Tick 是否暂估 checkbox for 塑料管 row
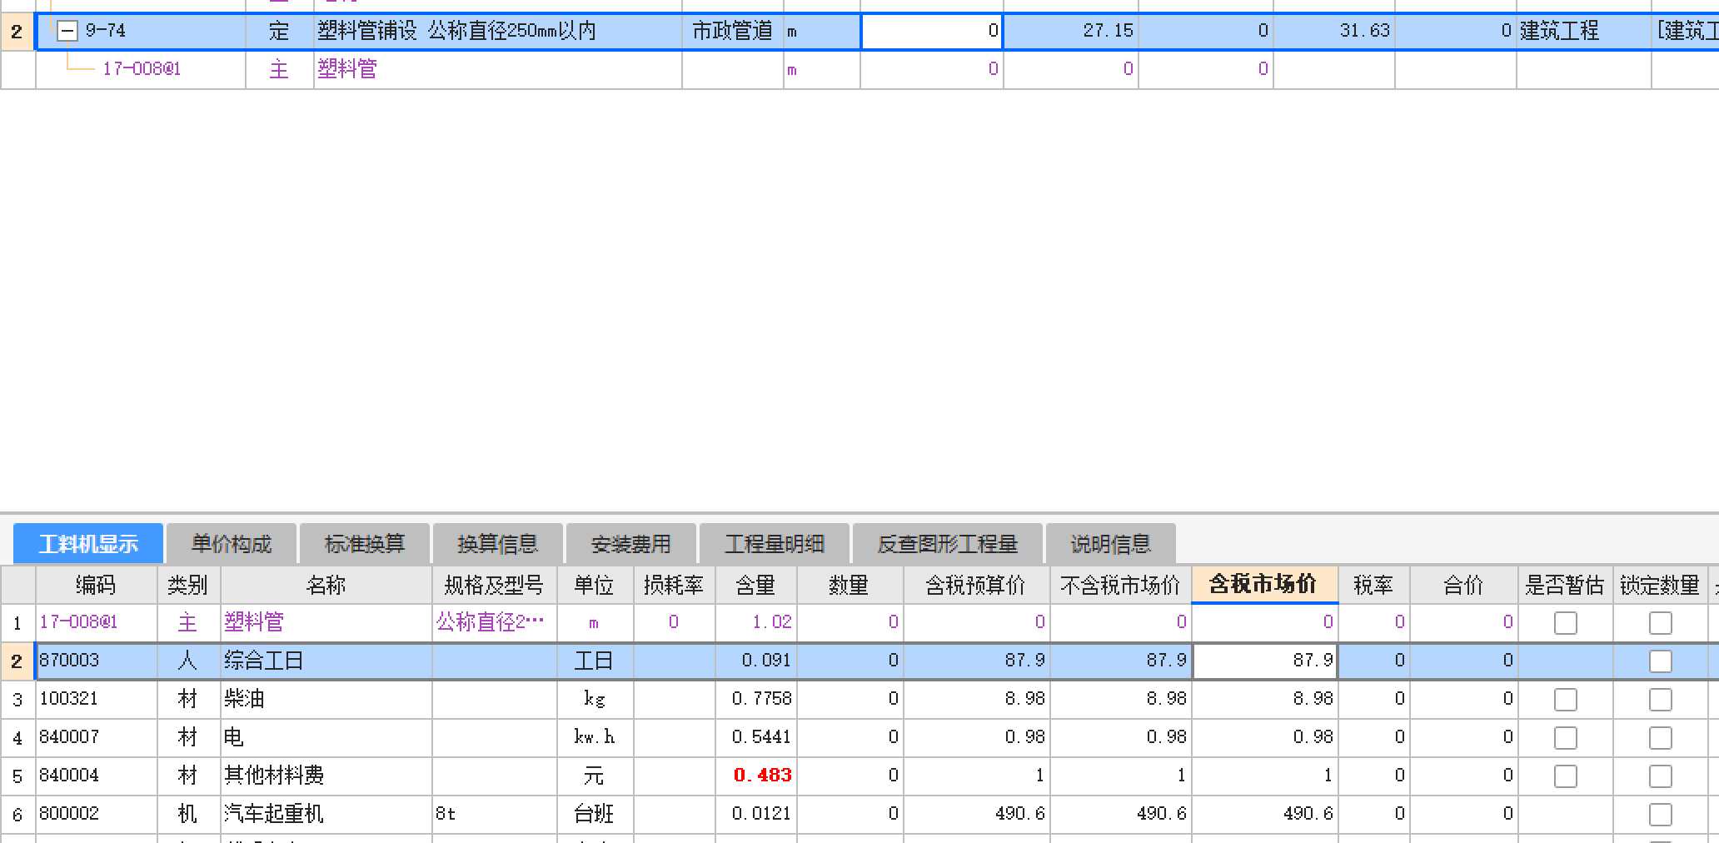This screenshot has height=843, width=1719. tap(1566, 623)
